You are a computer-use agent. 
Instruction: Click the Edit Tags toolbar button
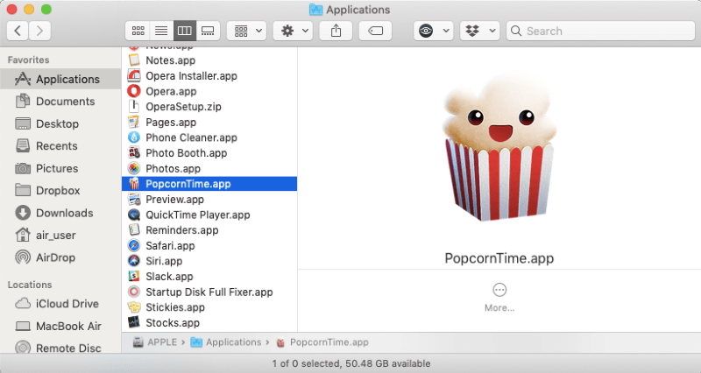pyautogui.click(x=376, y=31)
